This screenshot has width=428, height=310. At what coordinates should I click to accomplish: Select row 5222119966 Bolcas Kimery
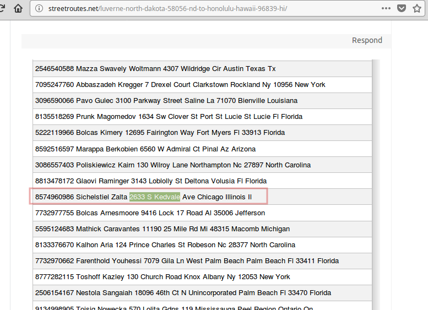[202, 133]
